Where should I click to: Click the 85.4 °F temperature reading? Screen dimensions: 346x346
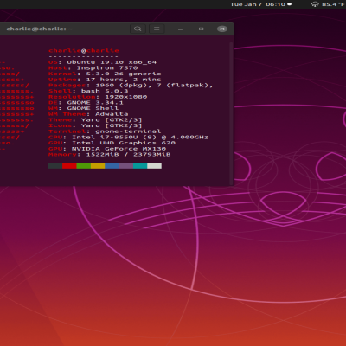334,4
